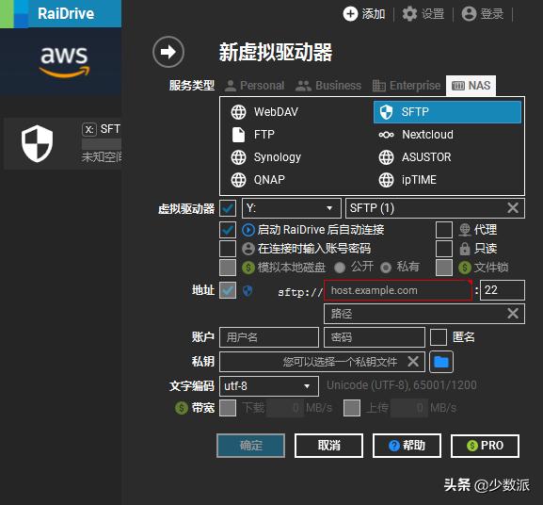The height and width of the screenshot is (505, 543).
Task: Open 设置 via the gear icon
Action: (409, 14)
